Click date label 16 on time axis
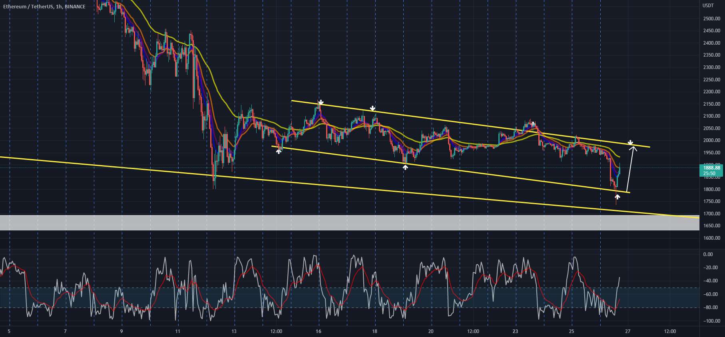 319,331
